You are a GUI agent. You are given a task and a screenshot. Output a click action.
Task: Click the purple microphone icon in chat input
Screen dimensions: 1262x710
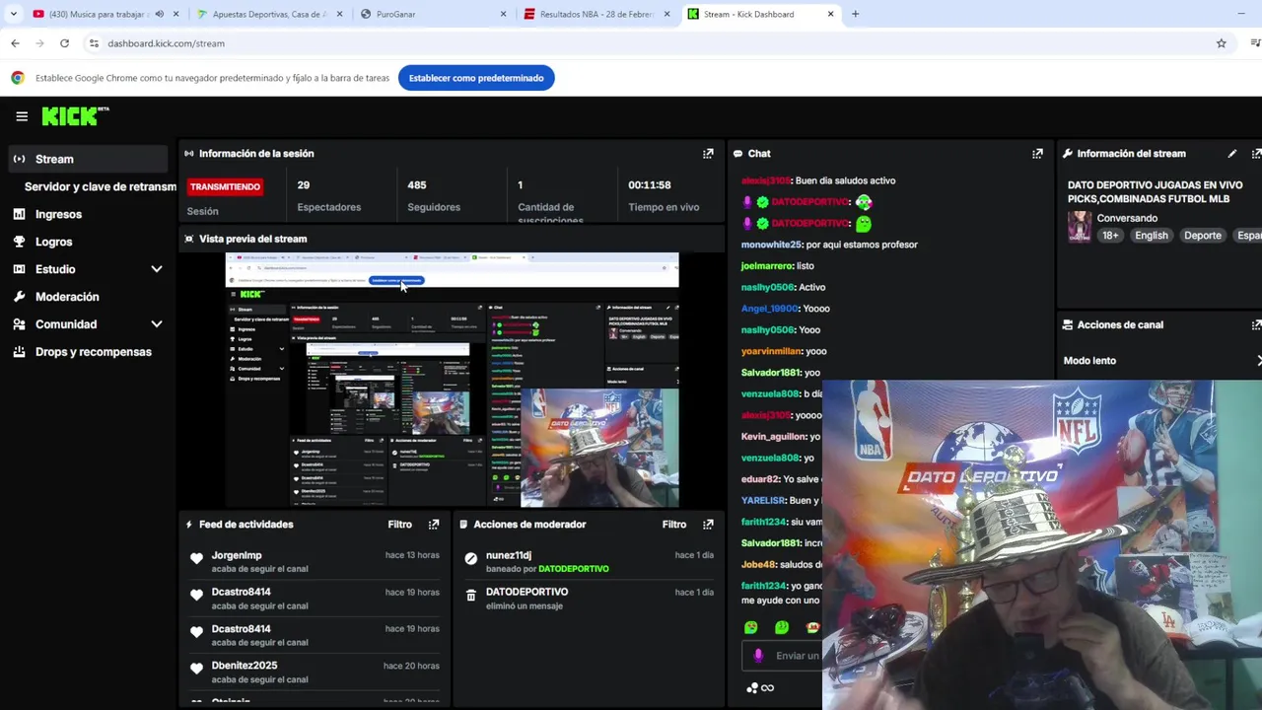[x=757, y=656]
